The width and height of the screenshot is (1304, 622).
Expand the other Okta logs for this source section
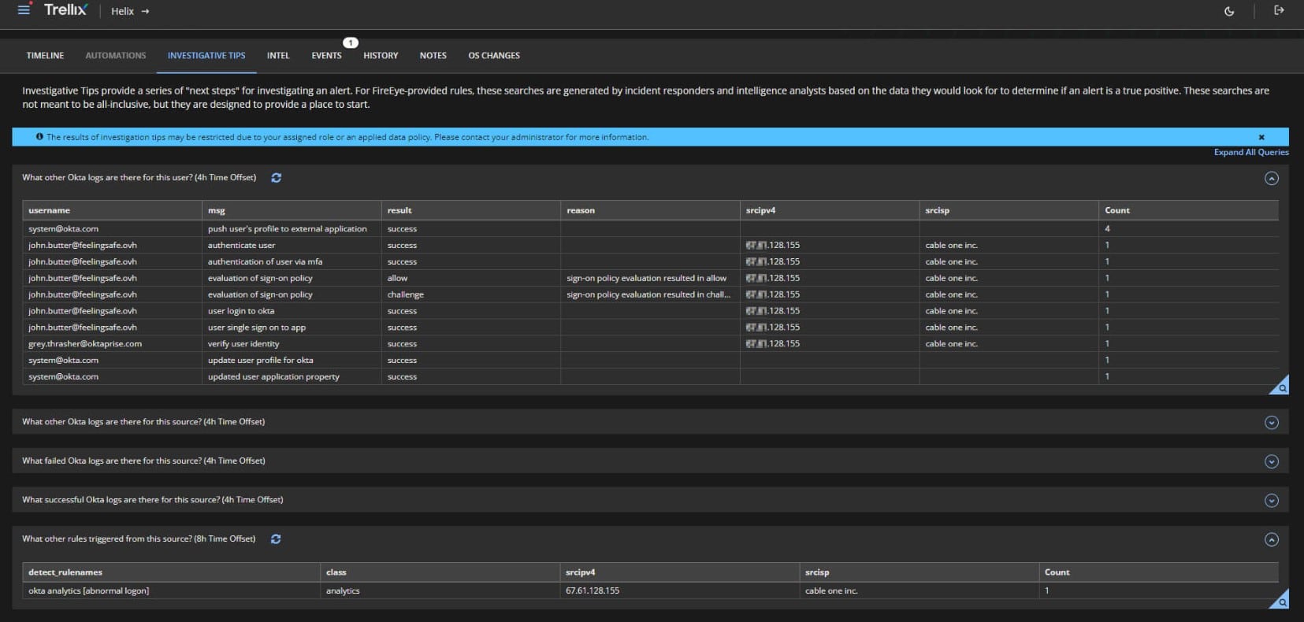(1272, 423)
